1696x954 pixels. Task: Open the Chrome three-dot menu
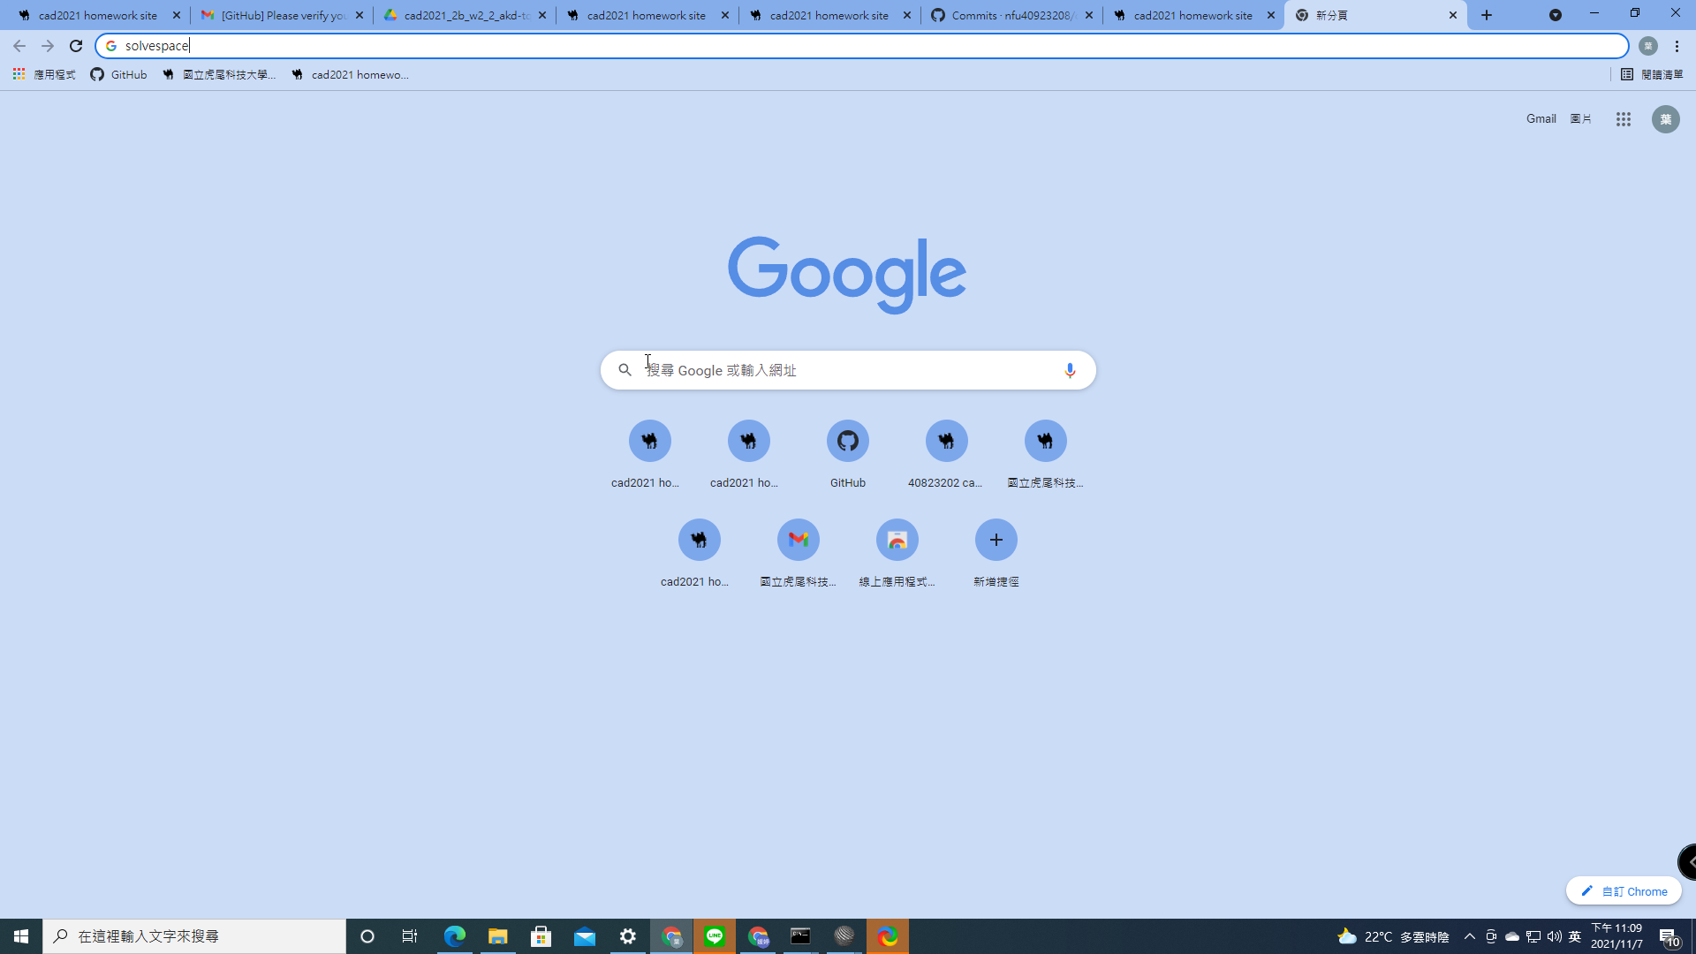click(x=1677, y=46)
